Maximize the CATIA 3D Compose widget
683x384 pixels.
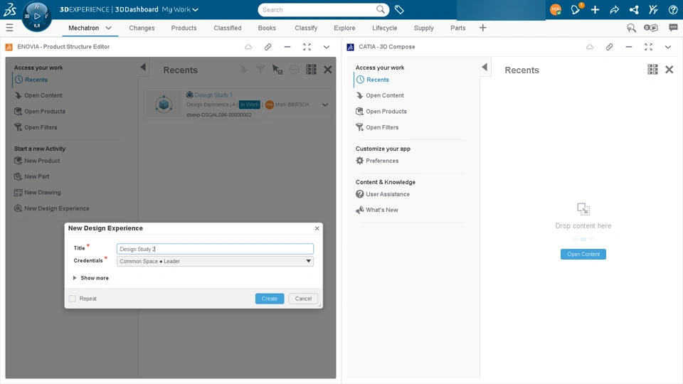(649, 47)
